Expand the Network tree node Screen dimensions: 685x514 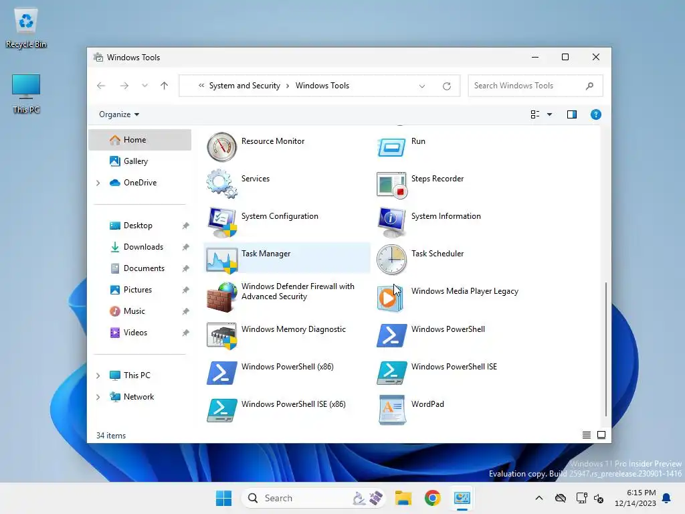[98, 397]
